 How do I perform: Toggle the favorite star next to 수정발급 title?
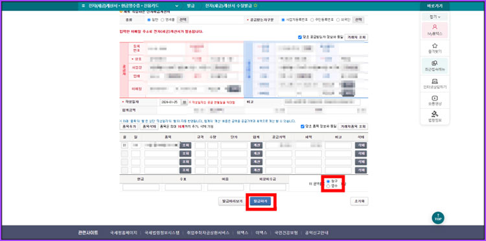tap(255, 5)
